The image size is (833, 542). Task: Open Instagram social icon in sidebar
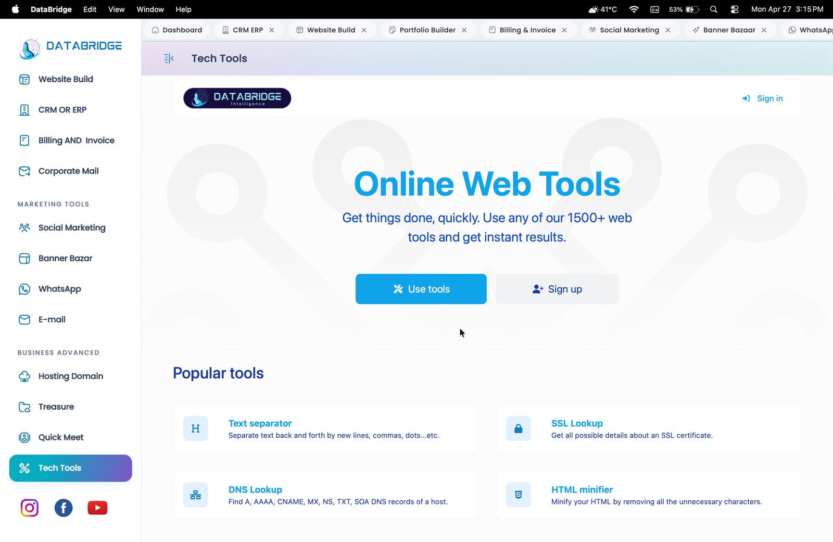30,508
